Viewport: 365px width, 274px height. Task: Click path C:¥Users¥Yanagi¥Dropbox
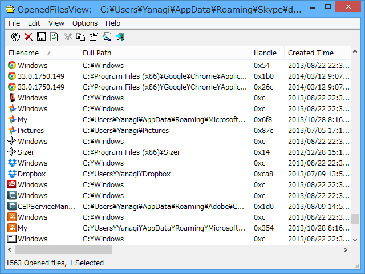click(x=127, y=174)
